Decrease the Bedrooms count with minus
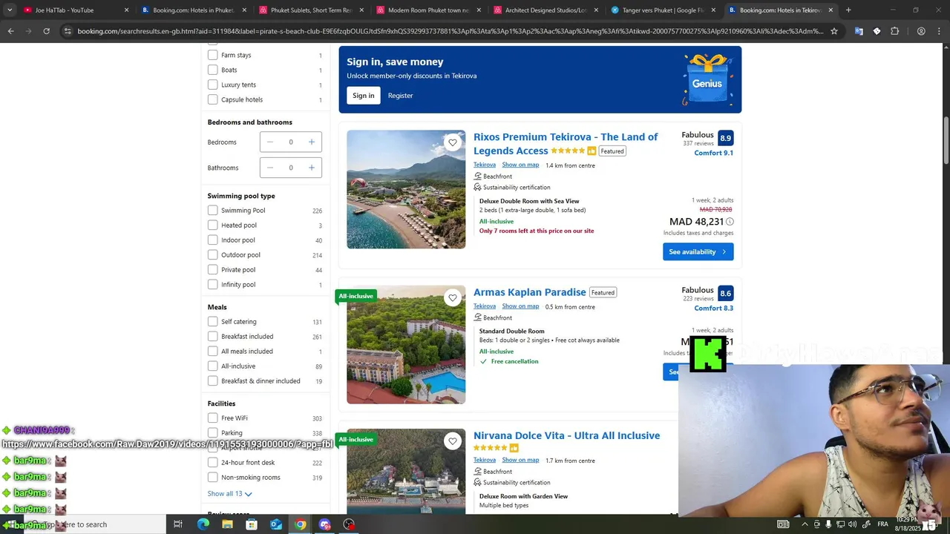This screenshot has height=534, width=950. (270, 142)
